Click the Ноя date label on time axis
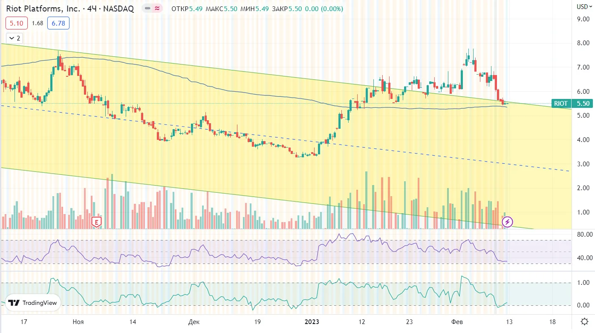This screenshot has height=333, width=595. click(x=78, y=321)
